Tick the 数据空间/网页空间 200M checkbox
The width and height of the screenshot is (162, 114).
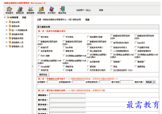39,42
